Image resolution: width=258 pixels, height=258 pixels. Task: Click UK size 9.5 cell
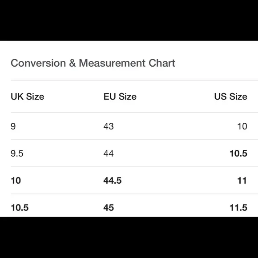click(17, 153)
